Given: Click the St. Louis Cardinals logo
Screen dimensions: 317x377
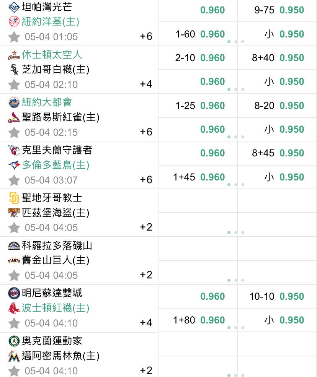Looking at the screenshot, I should click(x=14, y=117).
